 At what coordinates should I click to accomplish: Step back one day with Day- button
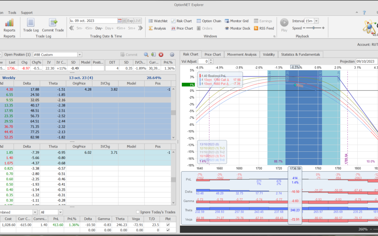pos(99,28)
